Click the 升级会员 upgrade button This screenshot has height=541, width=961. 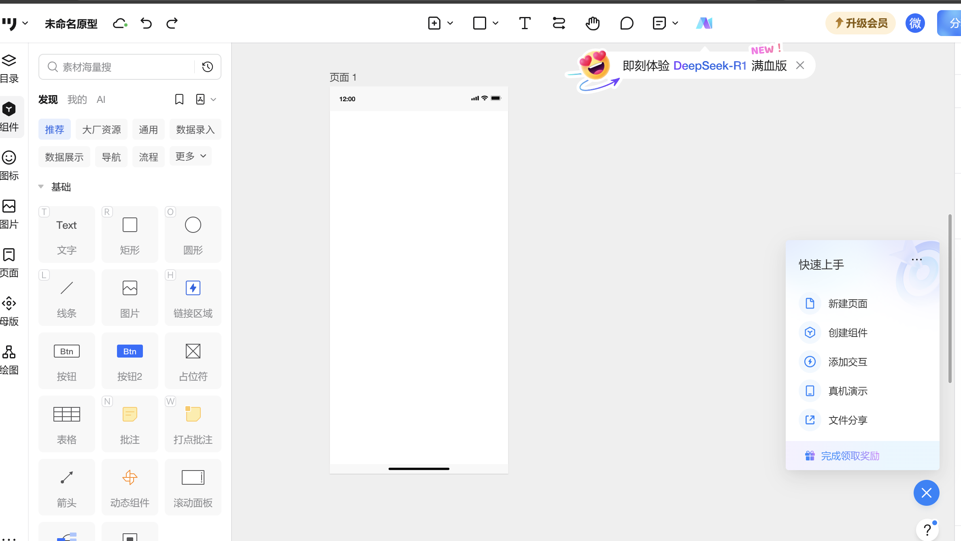click(x=861, y=23)
